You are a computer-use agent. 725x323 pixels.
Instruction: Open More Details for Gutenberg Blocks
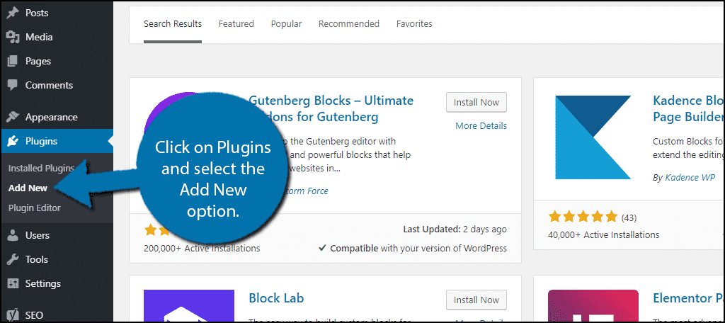[x=481, y=126]
